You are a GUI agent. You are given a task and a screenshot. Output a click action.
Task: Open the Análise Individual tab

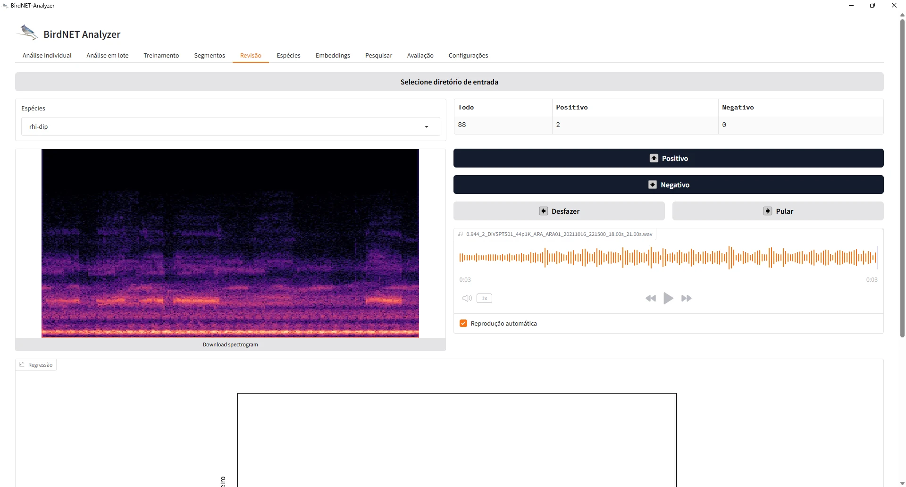(x=47, y=55)
